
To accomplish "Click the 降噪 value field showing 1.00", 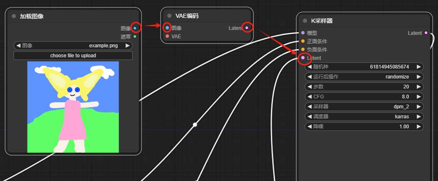I will pyautogui.click(x=364, y=127).
